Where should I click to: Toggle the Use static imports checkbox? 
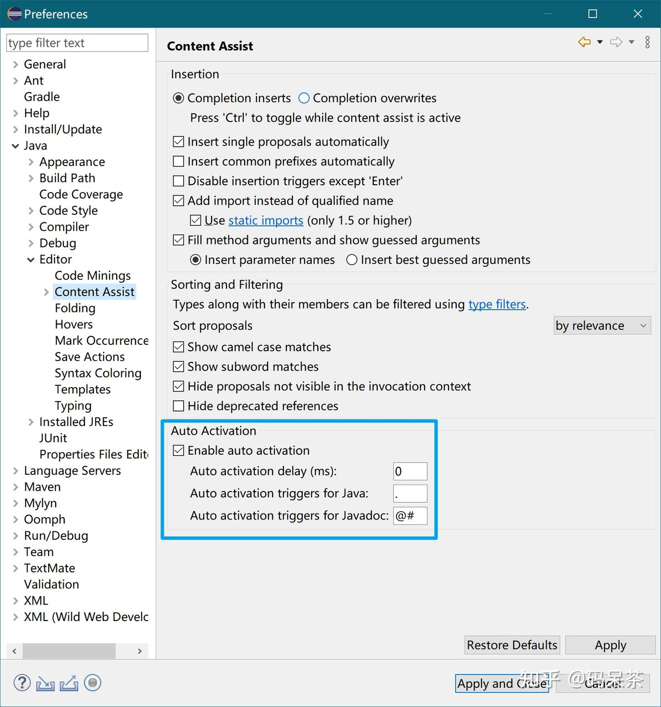coord(196,221)
